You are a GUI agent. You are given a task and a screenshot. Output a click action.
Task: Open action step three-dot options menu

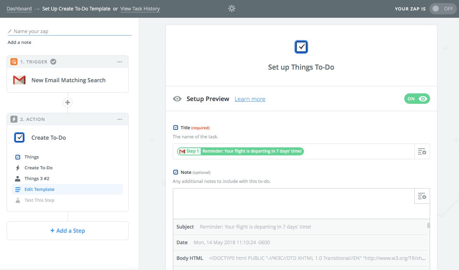120,119
